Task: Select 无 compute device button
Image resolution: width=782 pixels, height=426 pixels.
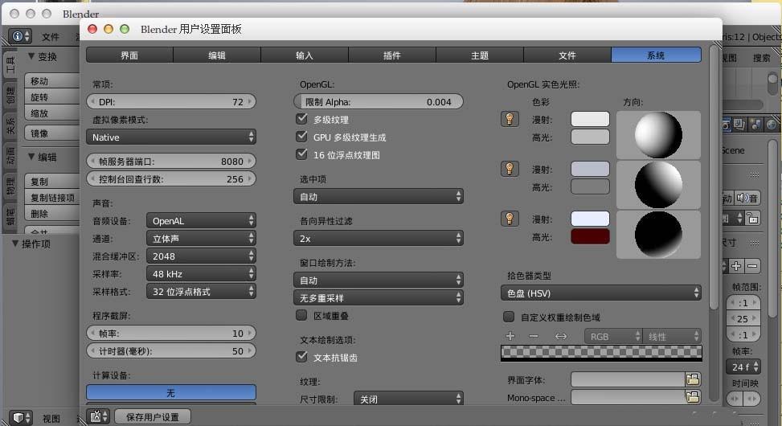Action: tap(171, 392)
